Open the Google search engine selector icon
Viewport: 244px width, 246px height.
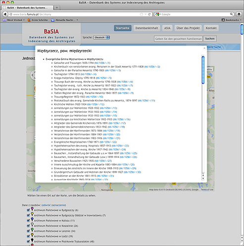158,14
